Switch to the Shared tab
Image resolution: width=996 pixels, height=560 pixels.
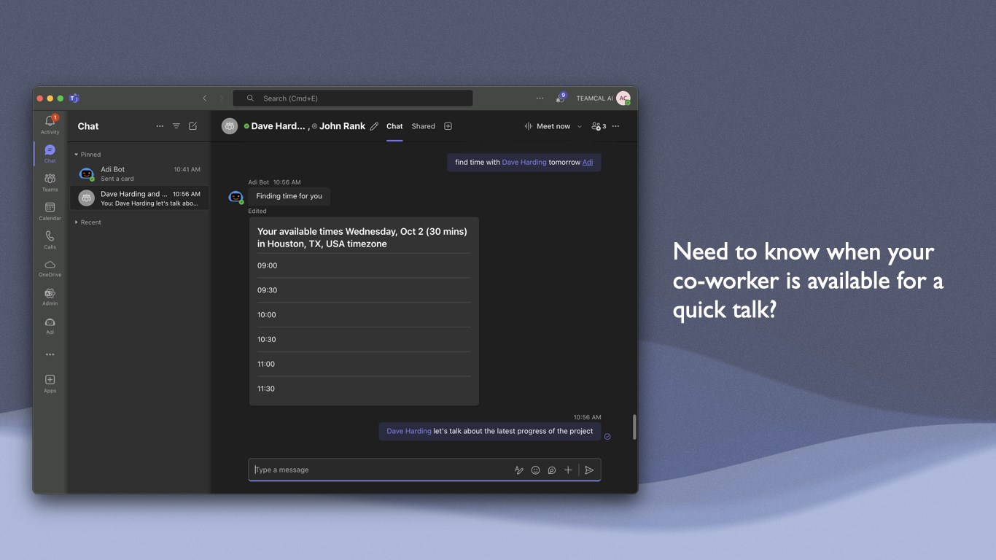(423, 126)
